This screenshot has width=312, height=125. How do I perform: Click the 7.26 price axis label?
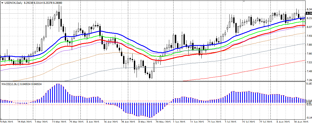(309, 80)
